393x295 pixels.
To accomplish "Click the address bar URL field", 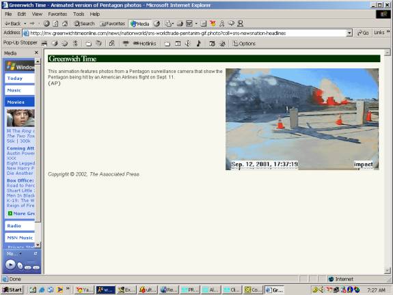I will click(187, 33).
